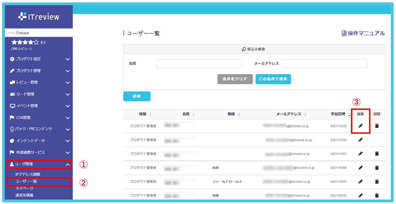Image resolution: width=396 pixels, height=204 pixels.
Task: Collapse the ユーザ管理 section chevron
Action: pyautogui.click(x=68, y=164)
